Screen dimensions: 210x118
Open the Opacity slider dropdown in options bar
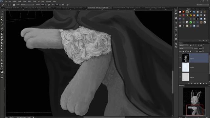(x=46, y=5)
